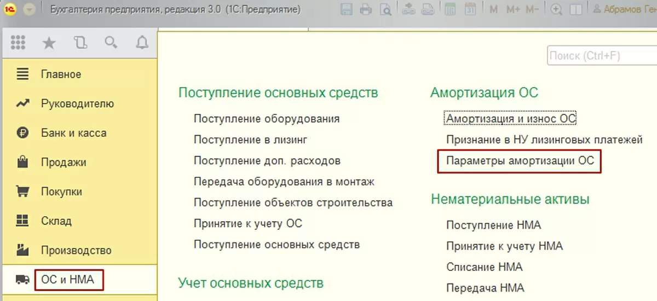Click the shopping bag icon next to Продажи
657x301 pixels.
pos(22,162)
